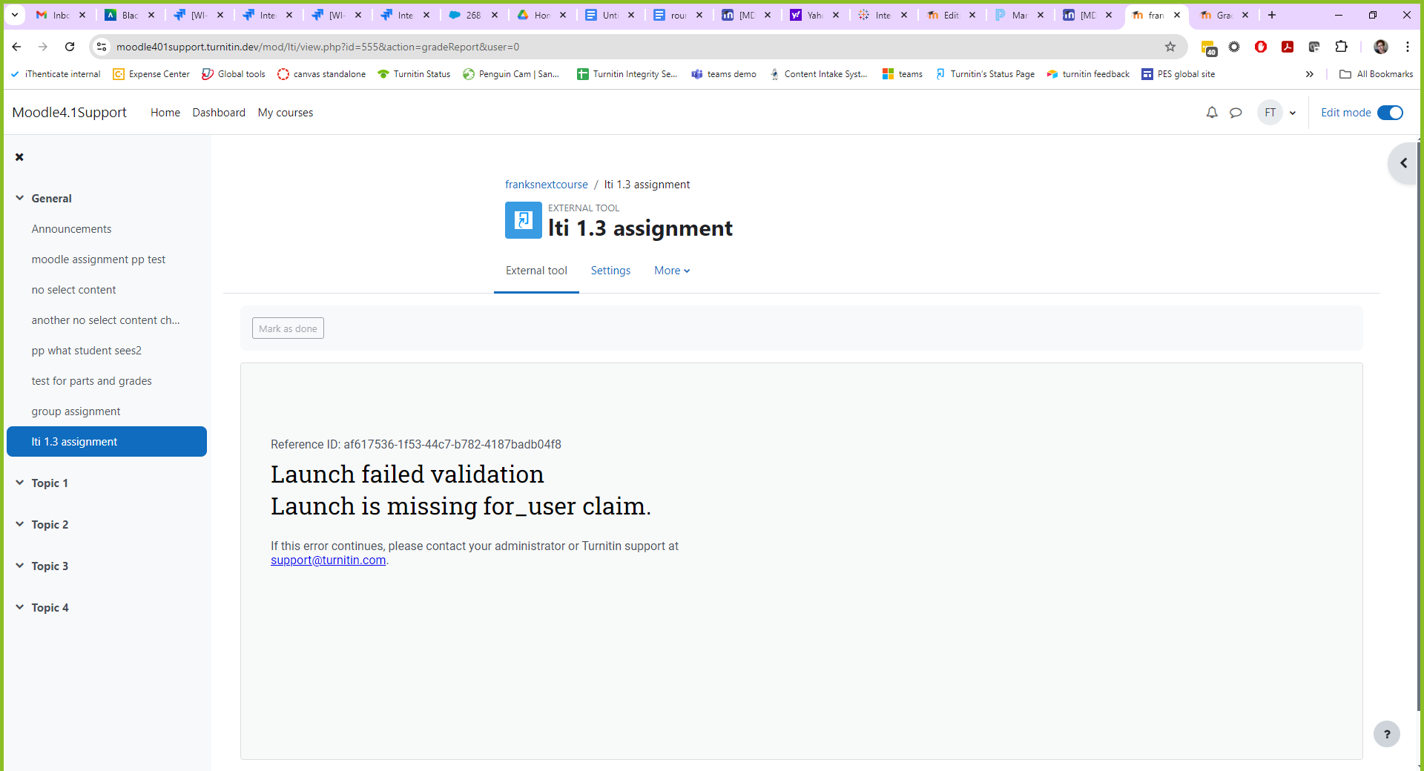
Task: Open the browser extensions puzzle icon
Action: click(x=1341, y=47)
